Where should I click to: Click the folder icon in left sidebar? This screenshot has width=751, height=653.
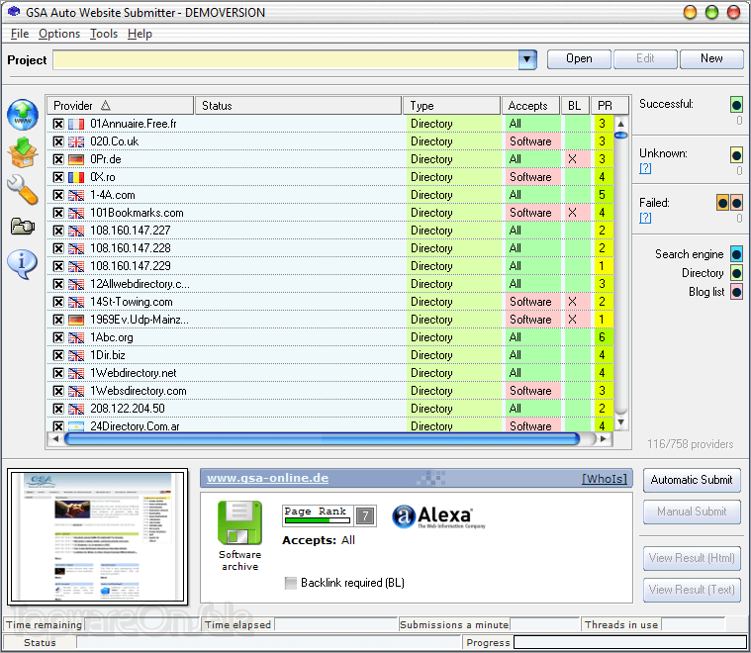point(23,227)
